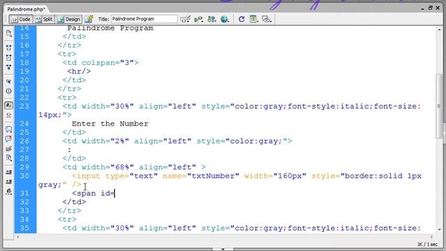Click the <hr/> tag in code
This screenshot has width=446, height=251.
click(x=79, y=71)
